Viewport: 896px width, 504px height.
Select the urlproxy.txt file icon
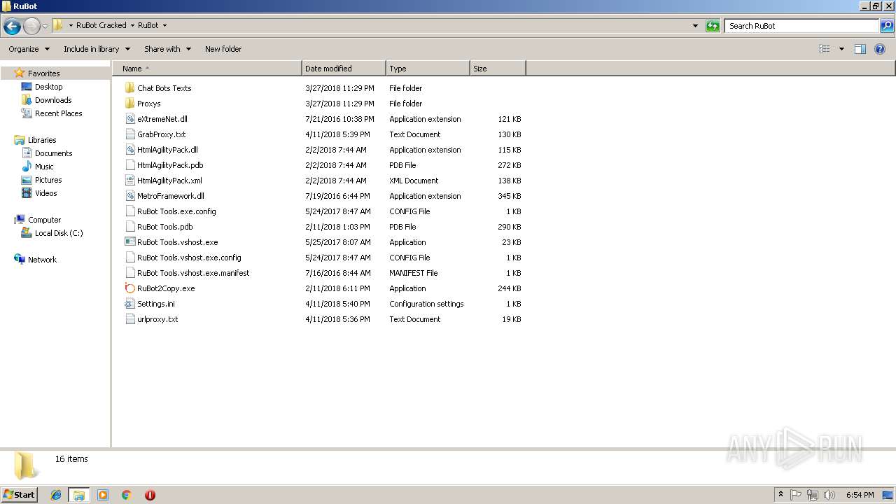(x=129, y=319)
